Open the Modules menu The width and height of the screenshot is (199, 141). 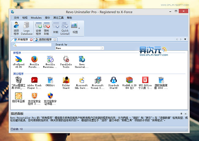[x=36, y=18]
